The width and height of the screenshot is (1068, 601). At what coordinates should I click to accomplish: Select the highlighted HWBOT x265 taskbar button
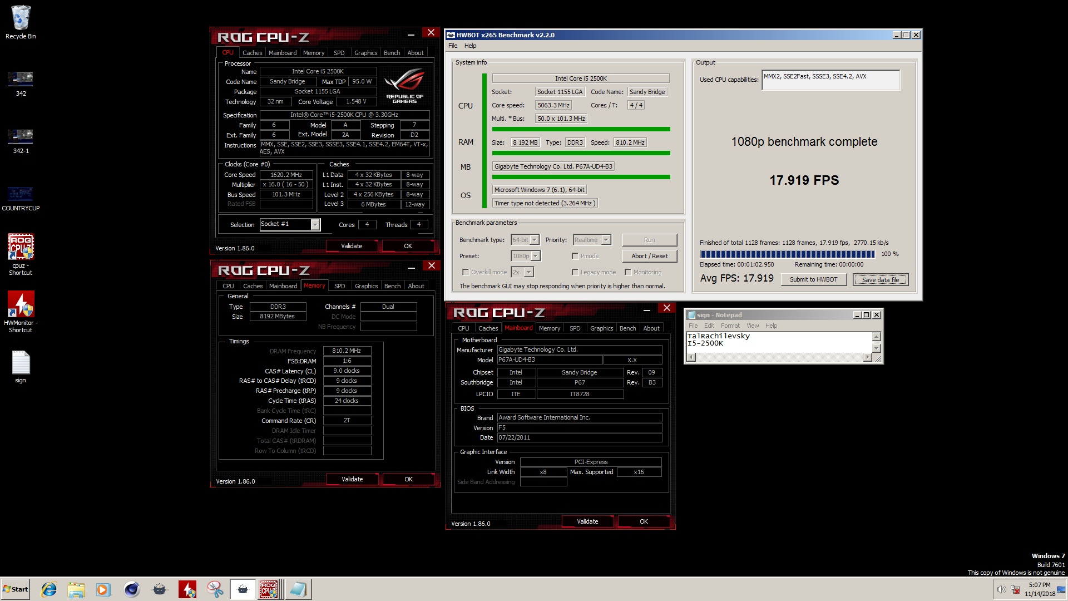pyautogui.click(x=243, y=589)
